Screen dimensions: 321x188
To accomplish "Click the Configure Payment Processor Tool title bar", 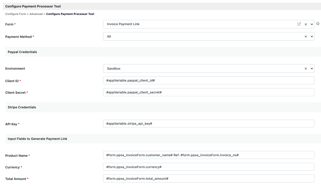I will point(33,6).
